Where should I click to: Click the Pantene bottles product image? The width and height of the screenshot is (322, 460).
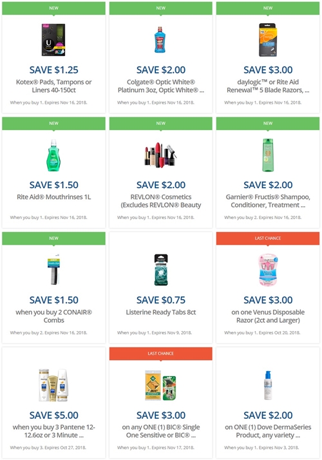point(53,385)
